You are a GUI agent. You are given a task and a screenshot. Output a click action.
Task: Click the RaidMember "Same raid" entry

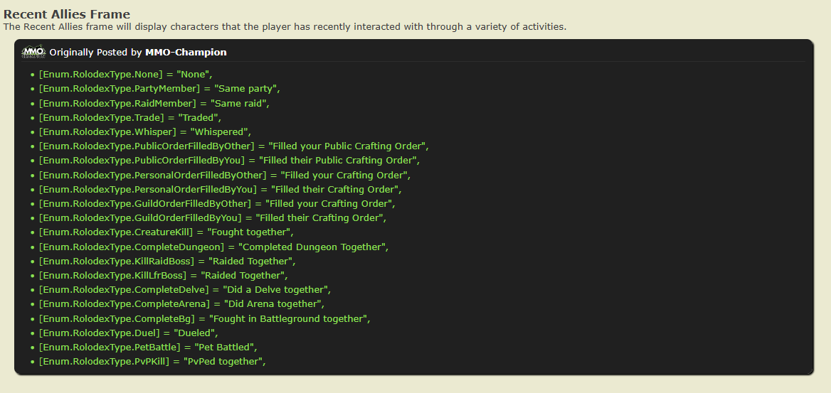click(x=154, y=103)
